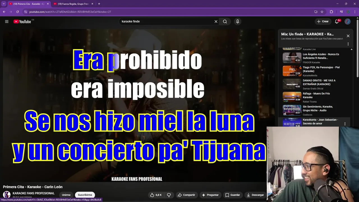Clear the search box with the X icon
The height and width of the screenshot is (202, 359).
coord(216,22)
